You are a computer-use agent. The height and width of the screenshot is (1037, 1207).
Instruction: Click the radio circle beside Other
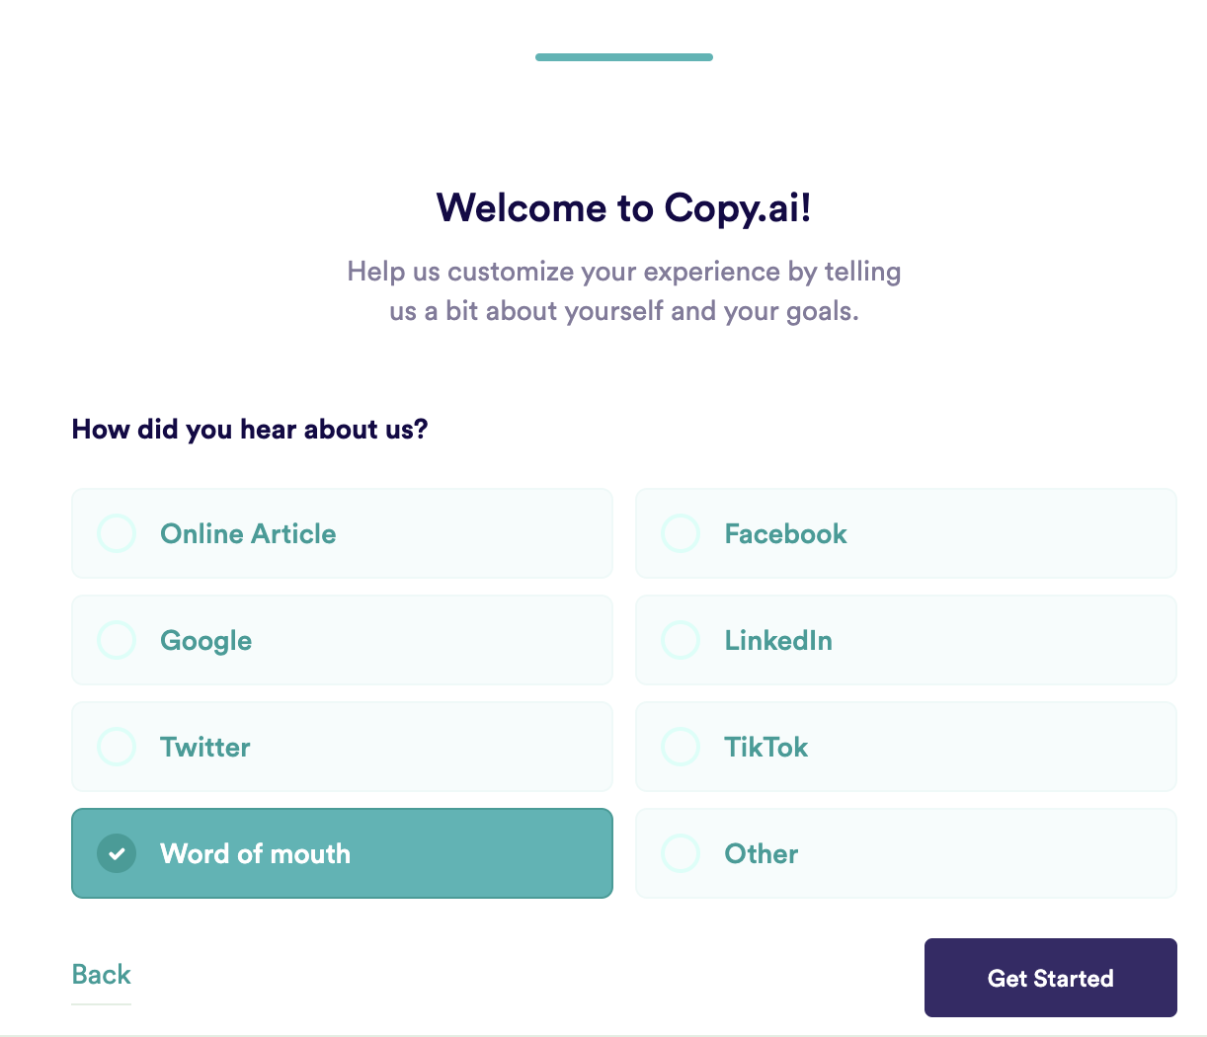[681, 853]
